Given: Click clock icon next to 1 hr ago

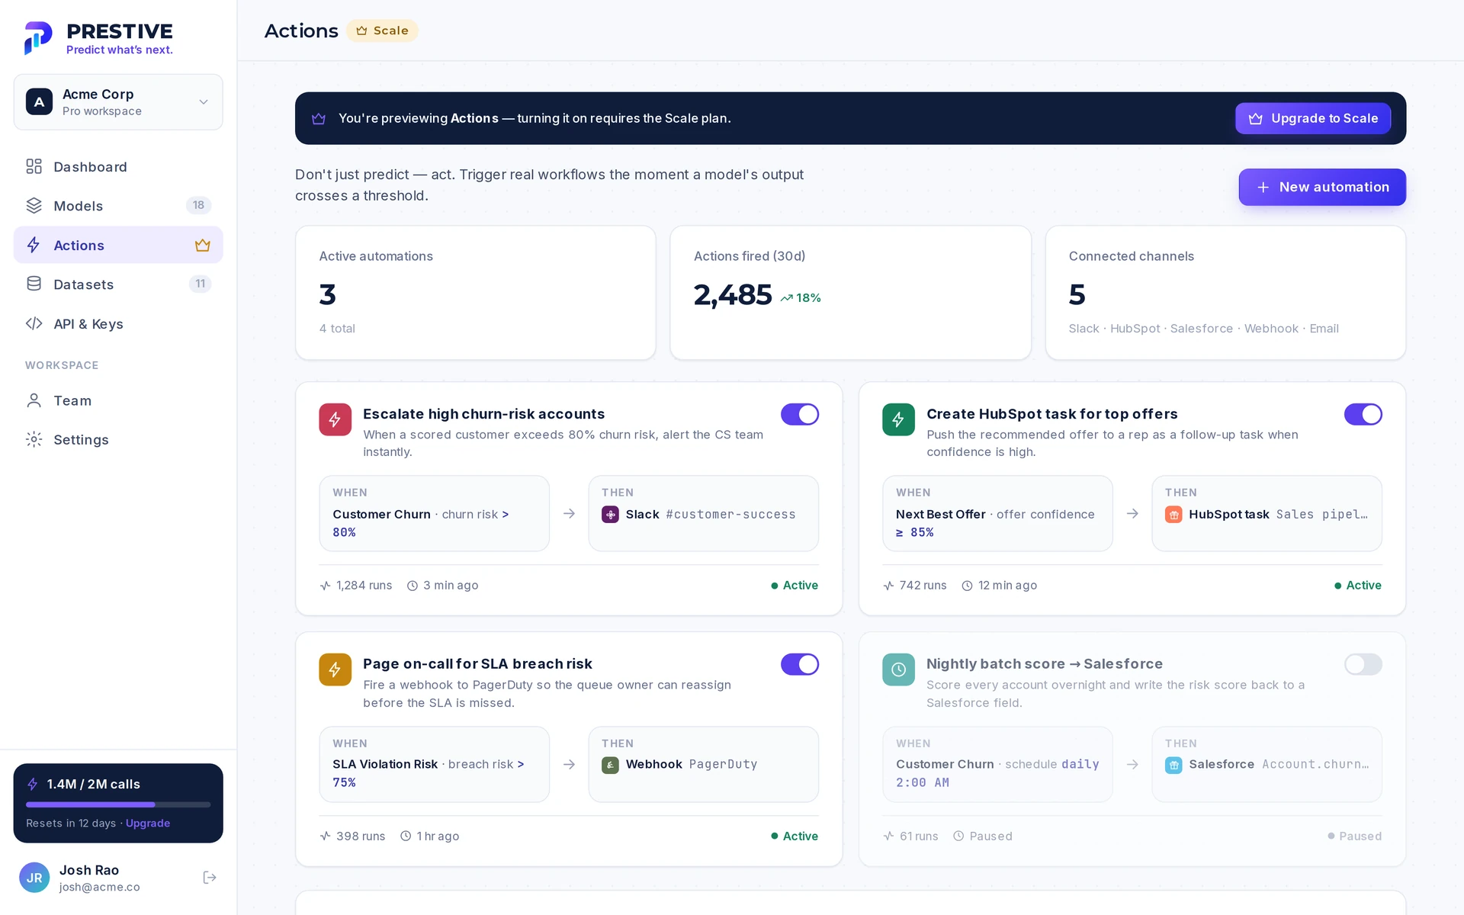Looking at the screenshot, I should click(x=406, y=836).
